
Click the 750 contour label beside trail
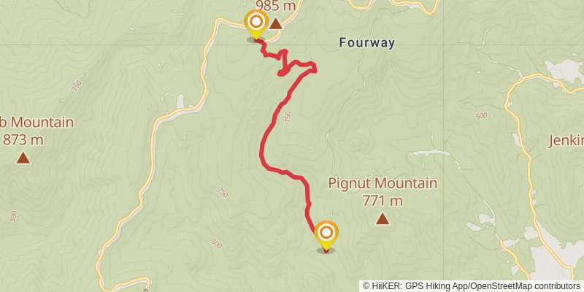pyautogui.click(x=287, y=117)
